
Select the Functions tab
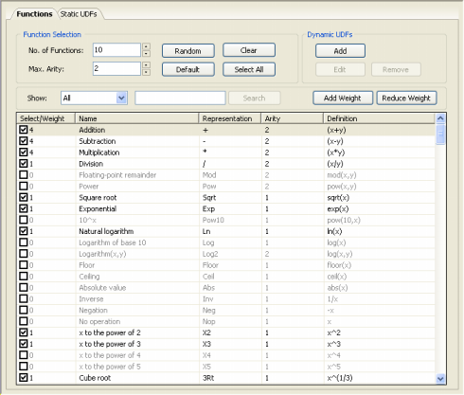[x=34, y=14]
